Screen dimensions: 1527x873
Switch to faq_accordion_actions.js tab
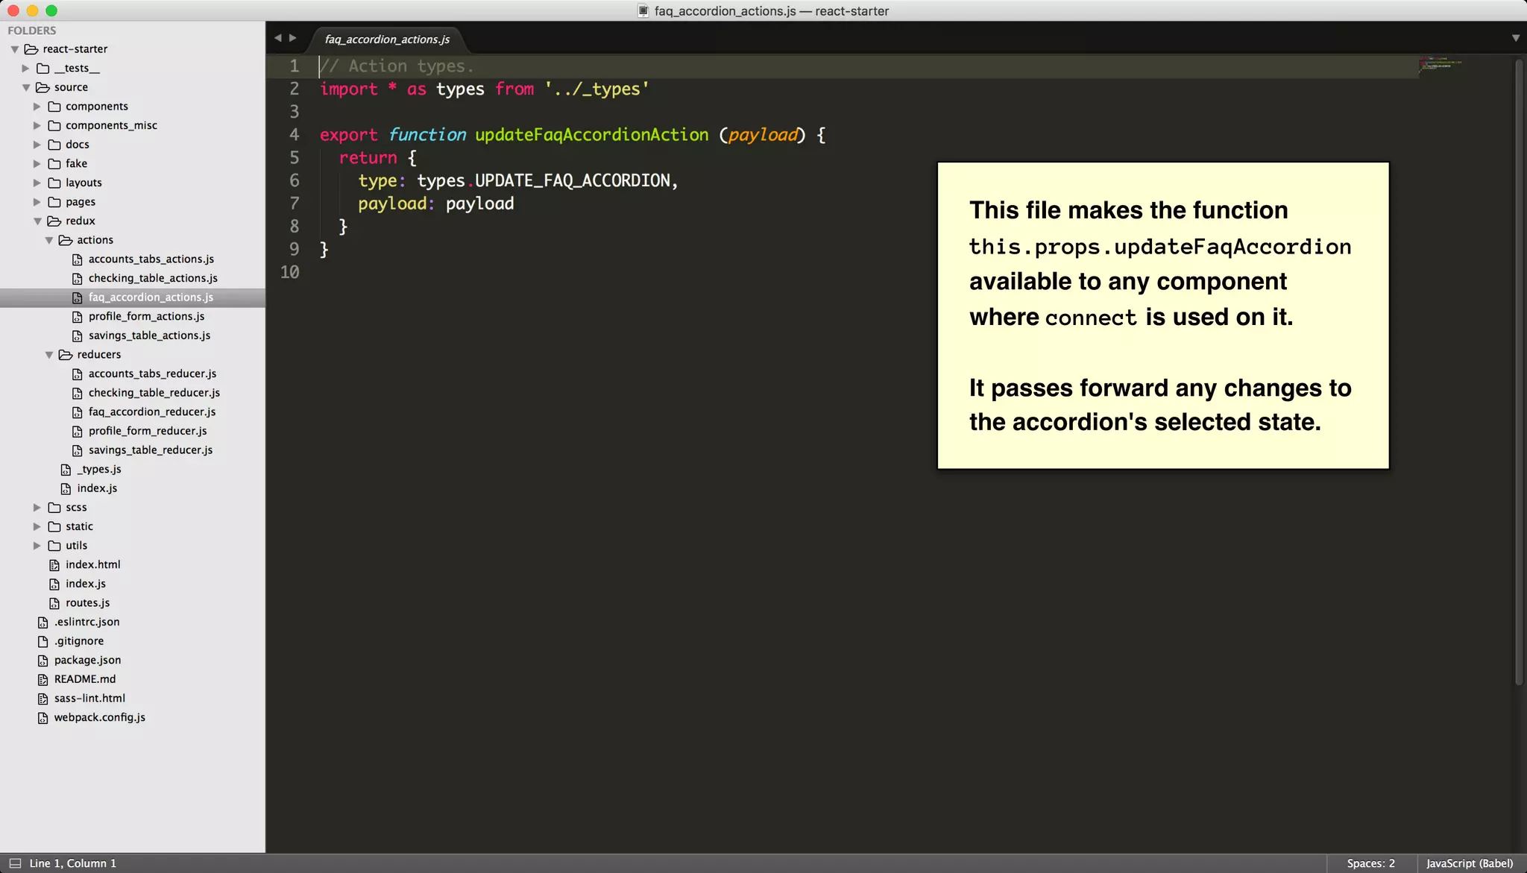click(x=387, y=40)
